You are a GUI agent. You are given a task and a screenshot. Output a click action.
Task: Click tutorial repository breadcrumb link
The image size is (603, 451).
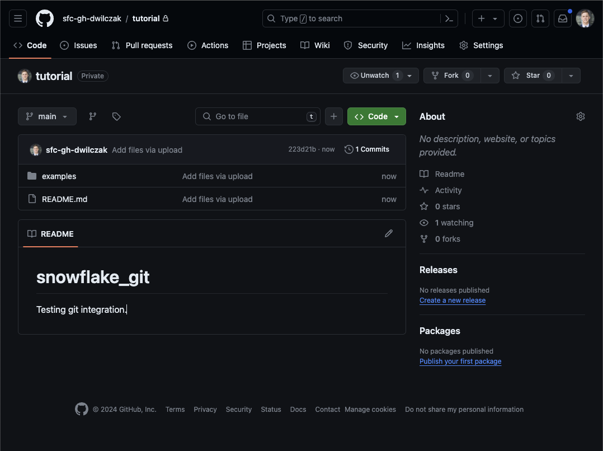click(x=146, y=18)
